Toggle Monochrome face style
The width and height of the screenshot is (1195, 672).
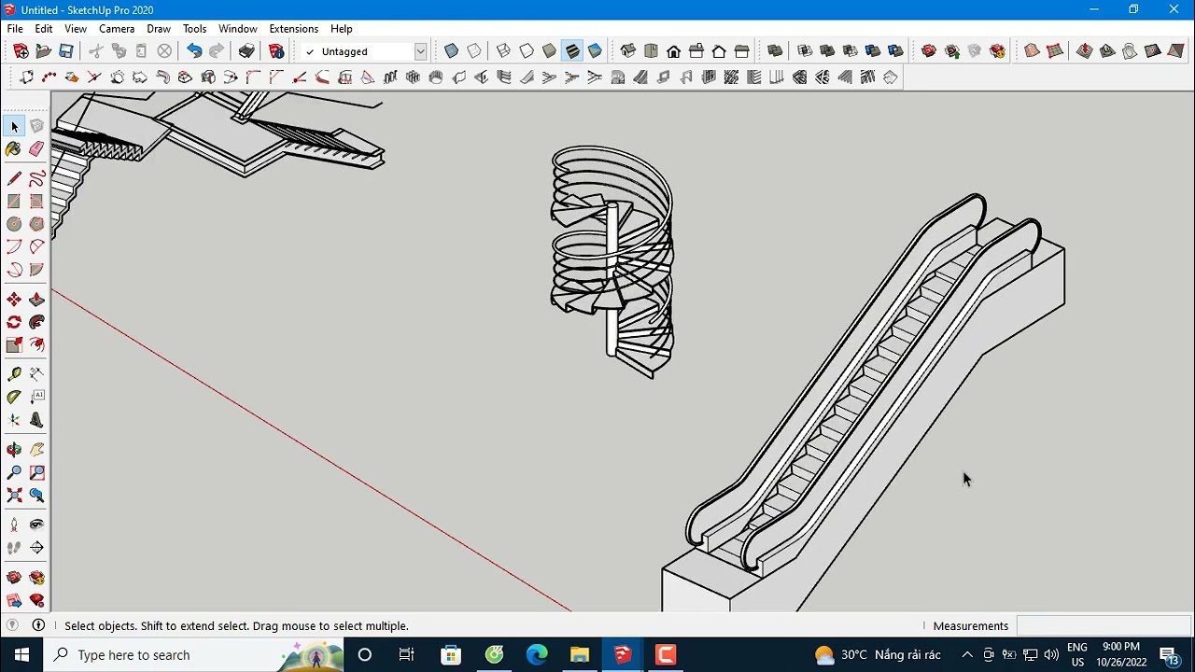tap(595, 51)
